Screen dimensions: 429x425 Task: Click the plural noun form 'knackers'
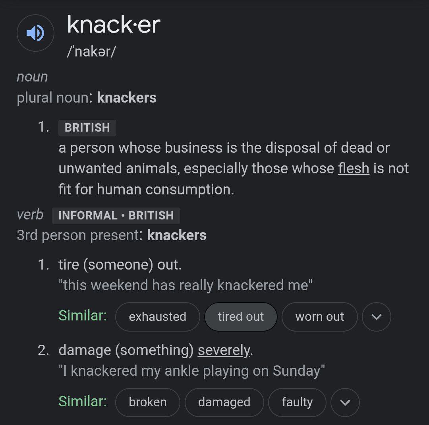127,98
